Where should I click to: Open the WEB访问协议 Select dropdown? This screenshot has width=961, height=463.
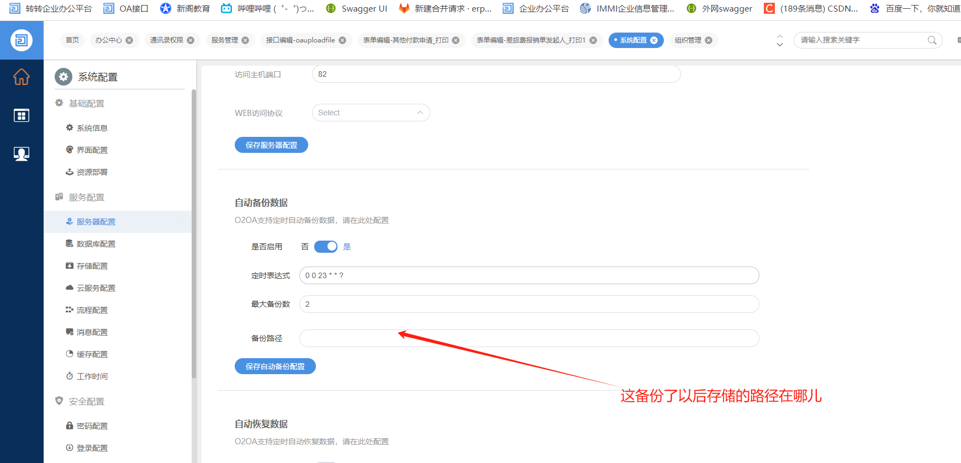pyautogui.click(x=371, y=113)
